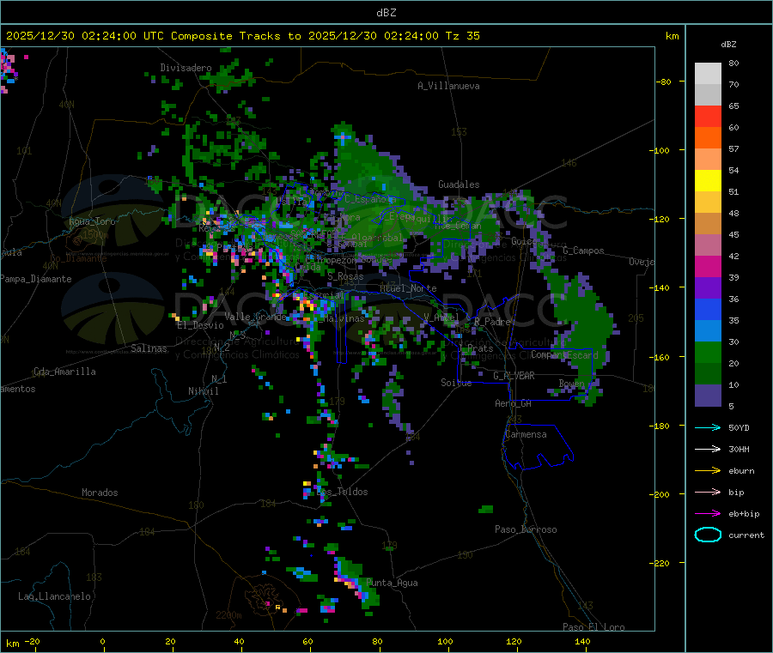
Task: Click the 60 dBZ orange color swatch
Action: click(x=708, y=138)
